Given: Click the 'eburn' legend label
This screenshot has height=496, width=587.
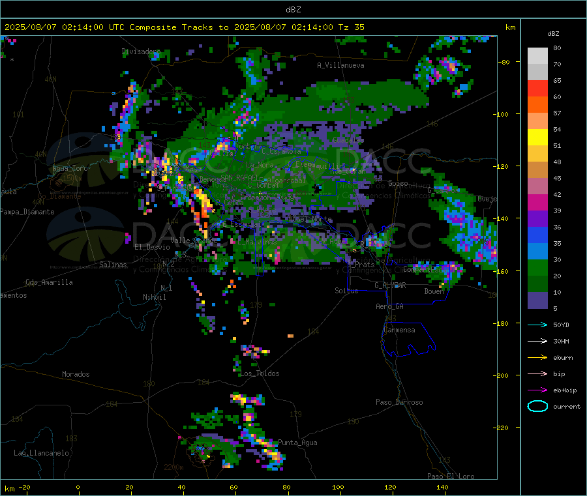Looking at the screenshot, I should point(563,358).
